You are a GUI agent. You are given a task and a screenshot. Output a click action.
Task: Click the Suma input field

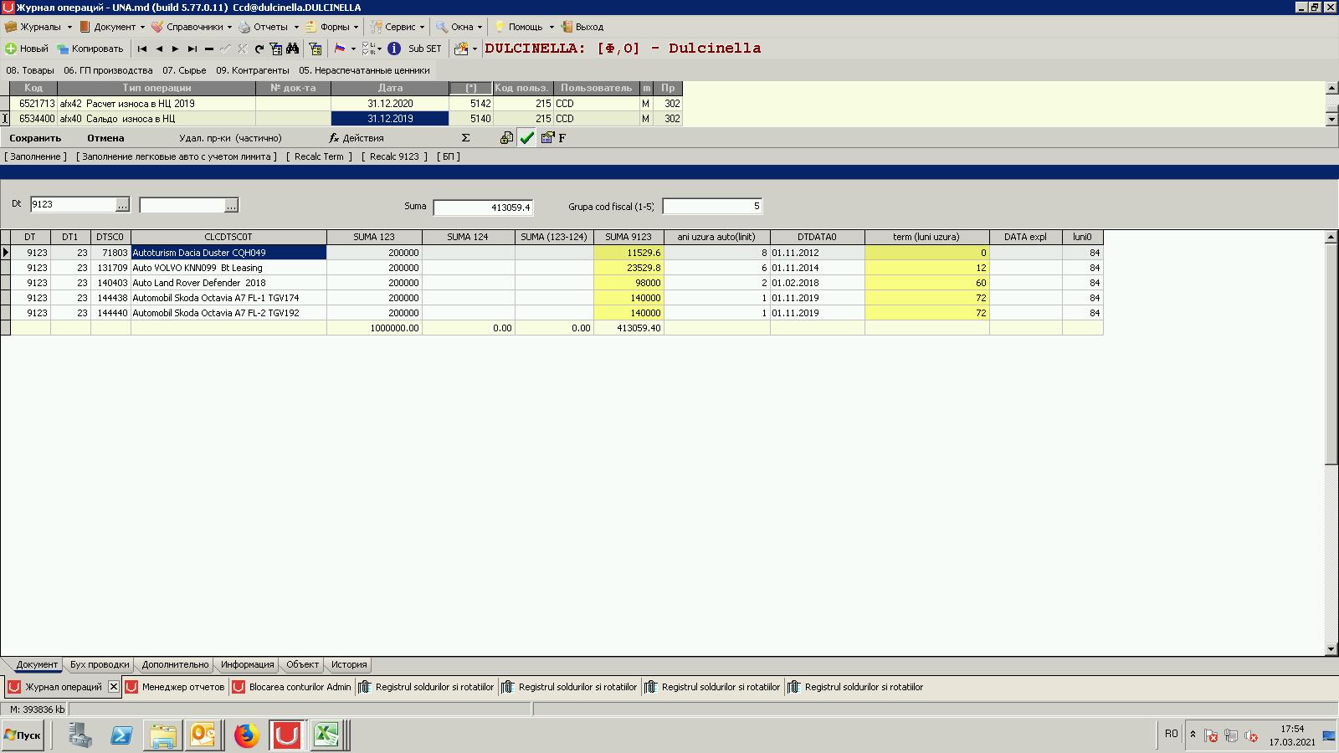tap(483, 207)
